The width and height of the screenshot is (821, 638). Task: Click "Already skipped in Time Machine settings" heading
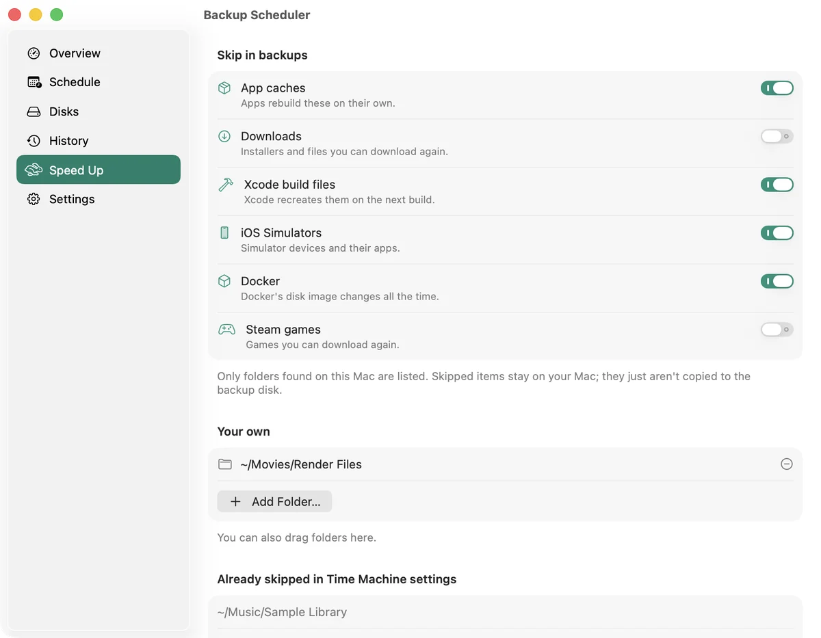pos(337,579)
